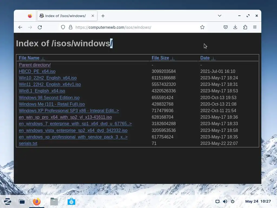
Task: Click file size 6115186688
Action: [164, 78]
